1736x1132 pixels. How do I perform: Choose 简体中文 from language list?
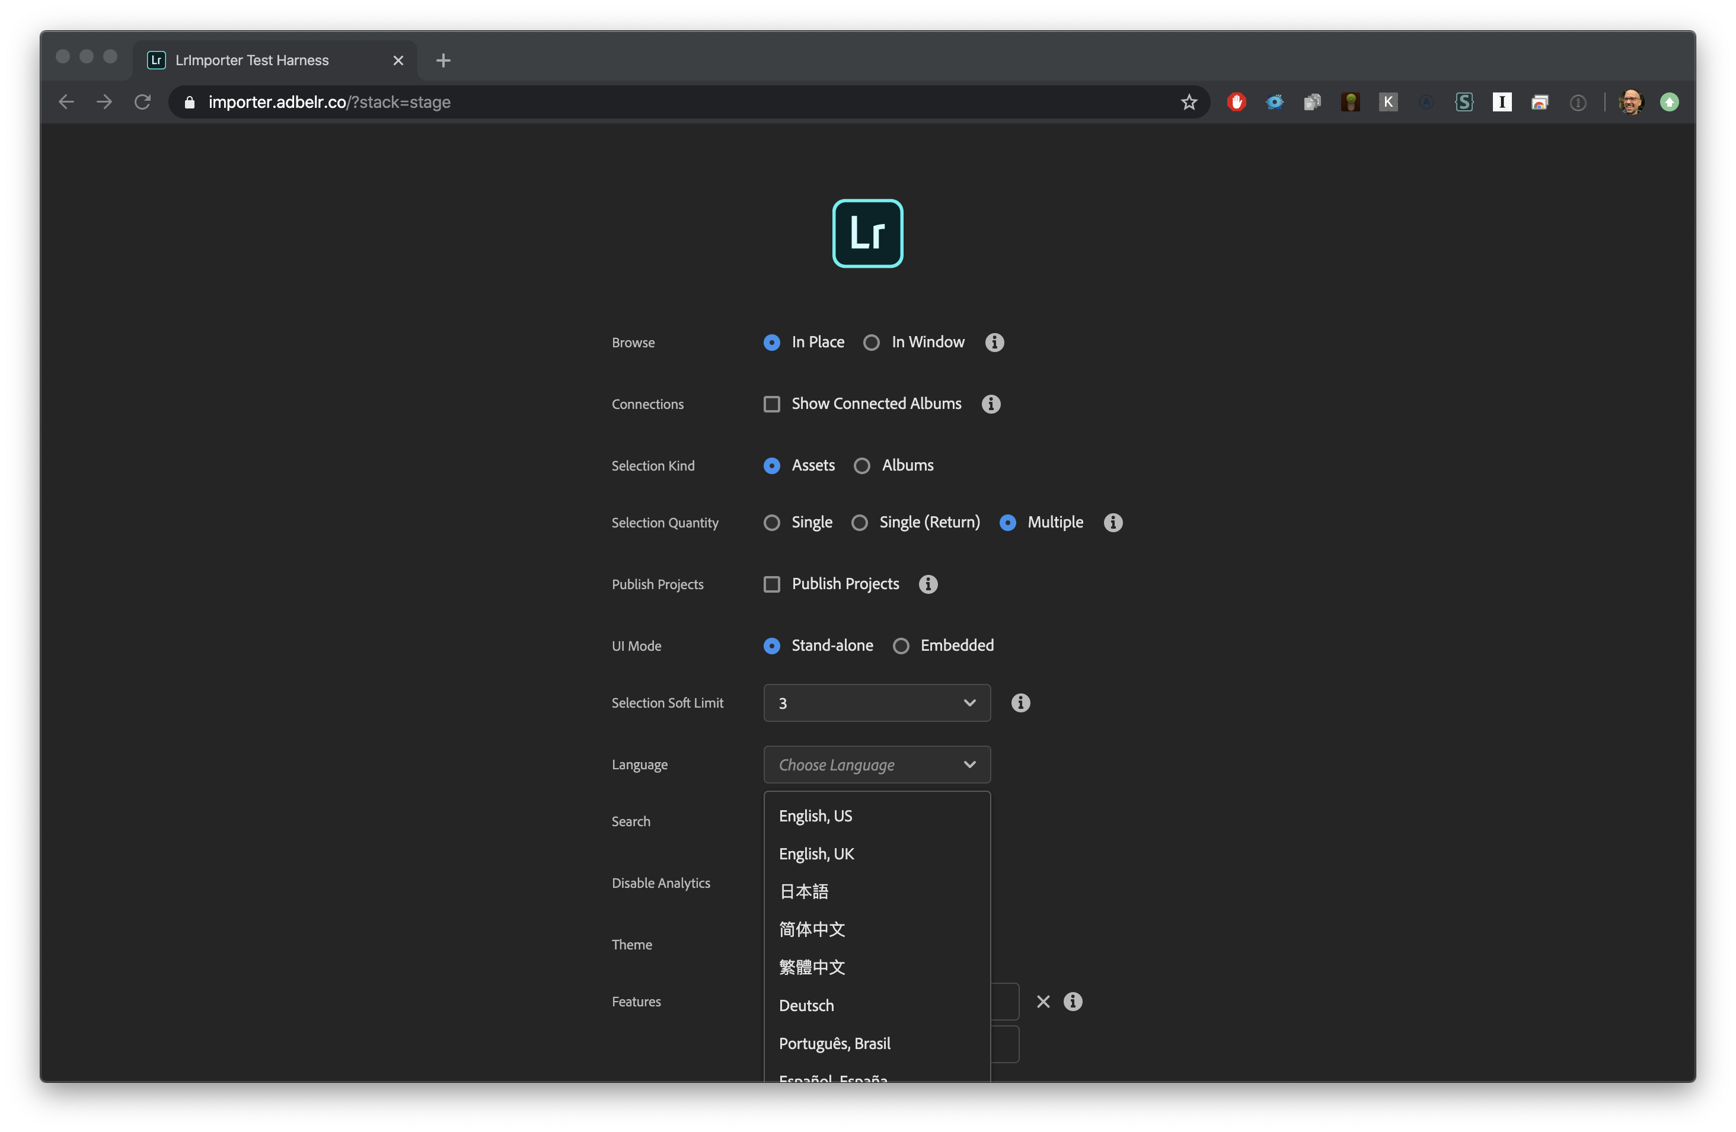pos(877,929)
